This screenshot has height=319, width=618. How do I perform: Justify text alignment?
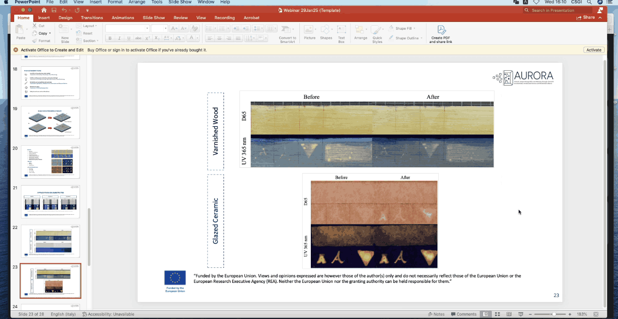(x=238, y=38)
